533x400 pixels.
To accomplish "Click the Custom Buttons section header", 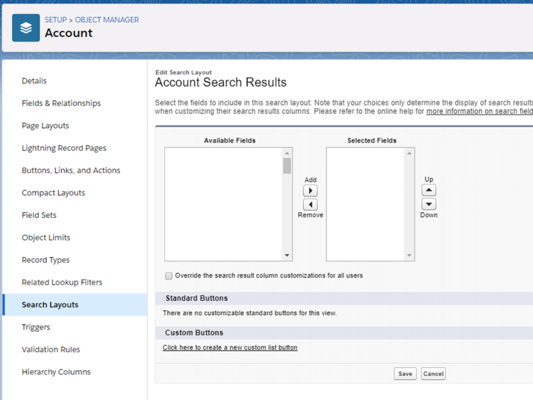I will [x=344, y=333].
